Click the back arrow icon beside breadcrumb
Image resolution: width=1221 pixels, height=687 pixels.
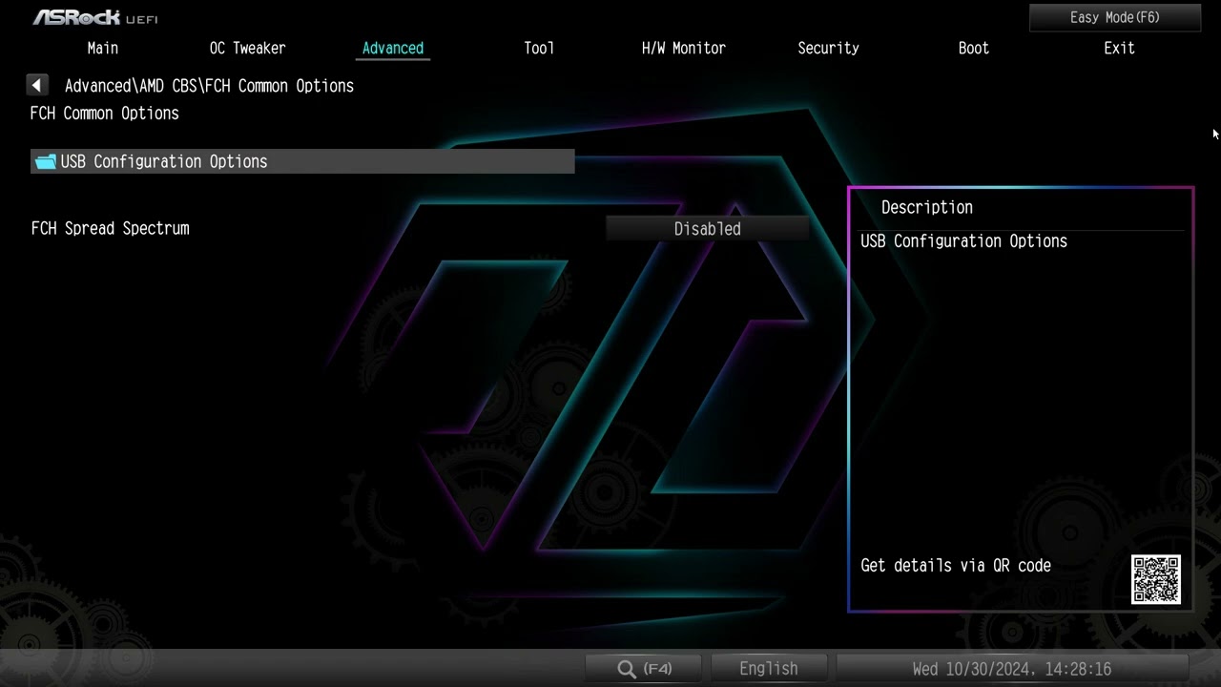[x=37, y=86]
